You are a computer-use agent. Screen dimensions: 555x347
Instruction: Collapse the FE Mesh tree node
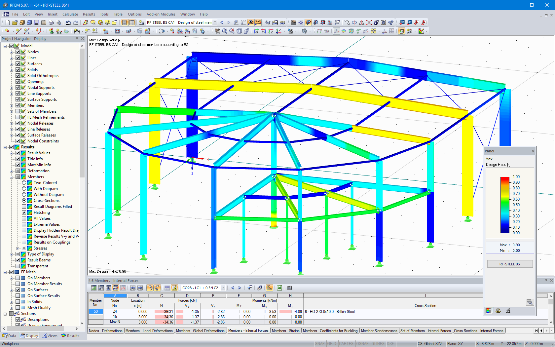(5, 272)
